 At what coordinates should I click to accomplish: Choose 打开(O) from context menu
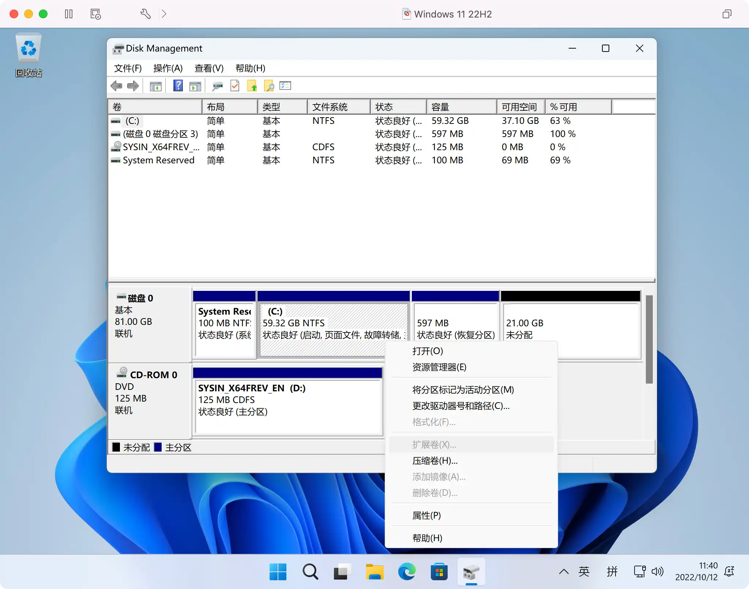click(471, 351)
